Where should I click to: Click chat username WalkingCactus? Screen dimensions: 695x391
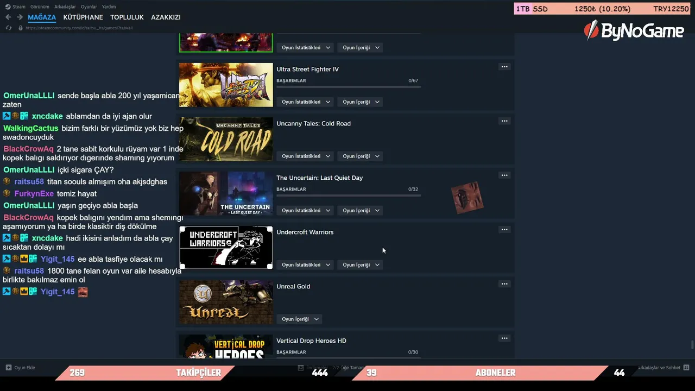[x=30, y=129]
